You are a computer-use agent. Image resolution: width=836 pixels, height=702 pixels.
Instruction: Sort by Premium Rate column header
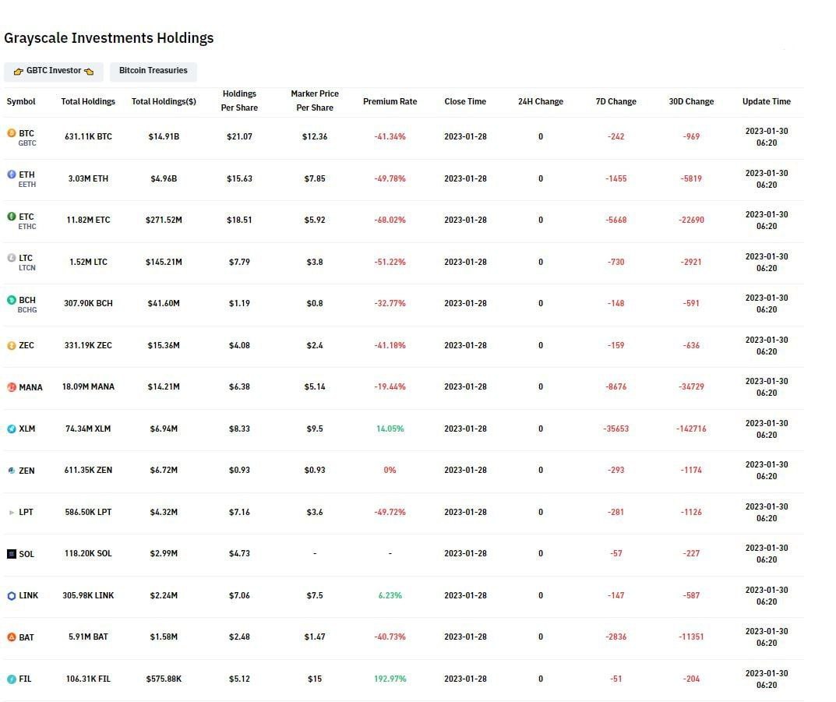[x=390, y=101]
